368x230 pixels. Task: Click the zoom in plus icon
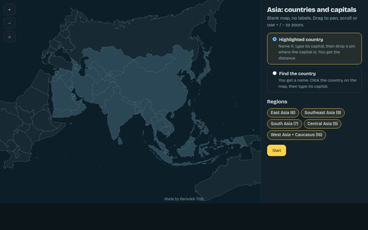pos(9,10)
